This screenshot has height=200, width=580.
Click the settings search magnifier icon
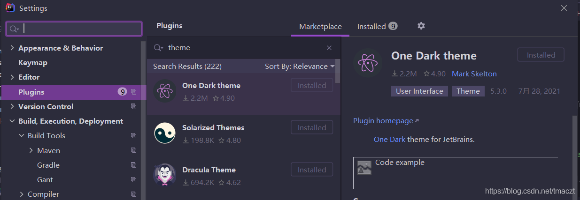14,29
